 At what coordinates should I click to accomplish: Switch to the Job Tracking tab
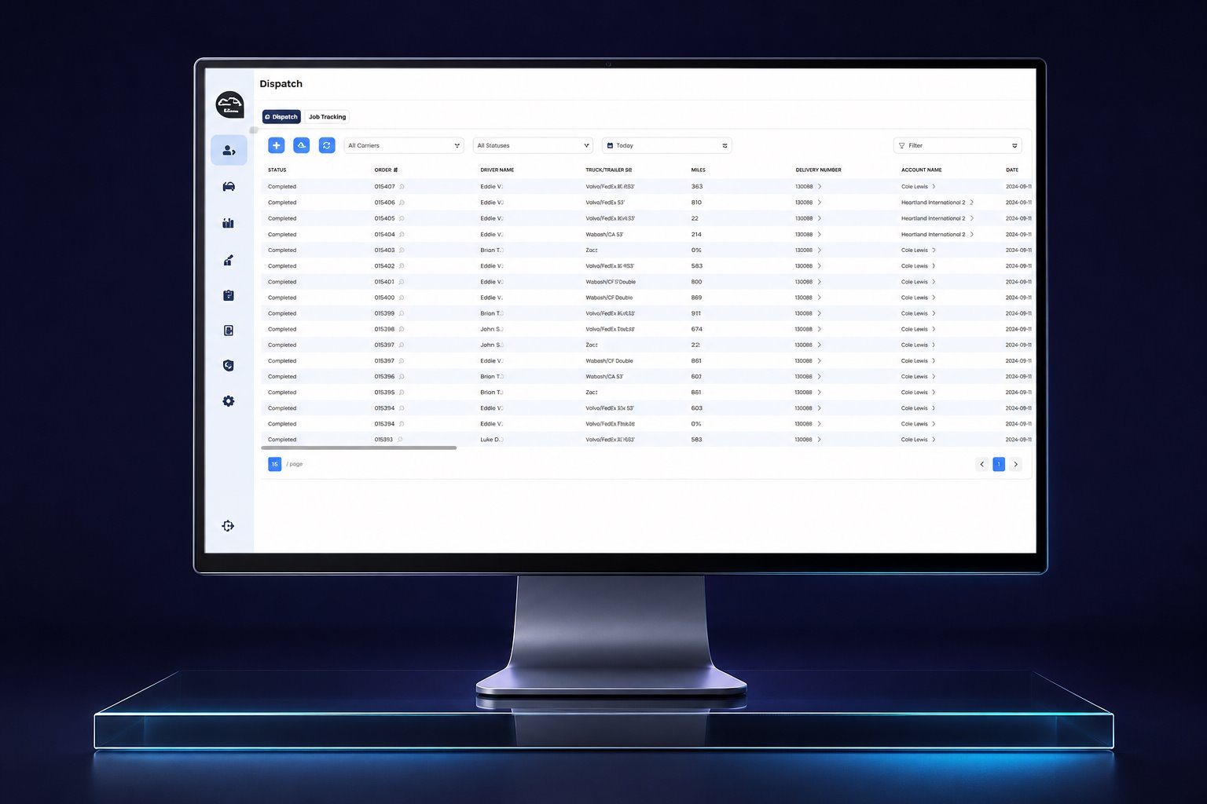327,116
